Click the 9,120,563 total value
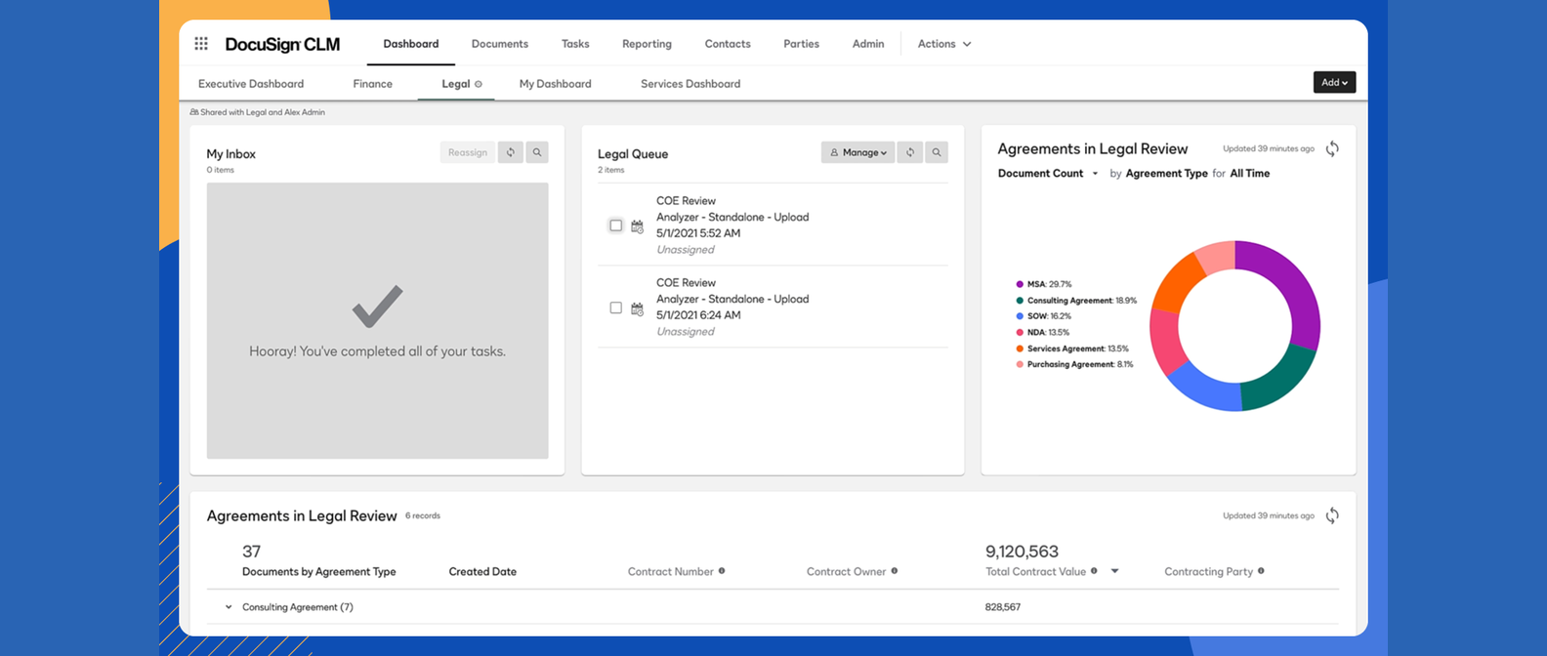1547x656 pixels. [1022, 552]
